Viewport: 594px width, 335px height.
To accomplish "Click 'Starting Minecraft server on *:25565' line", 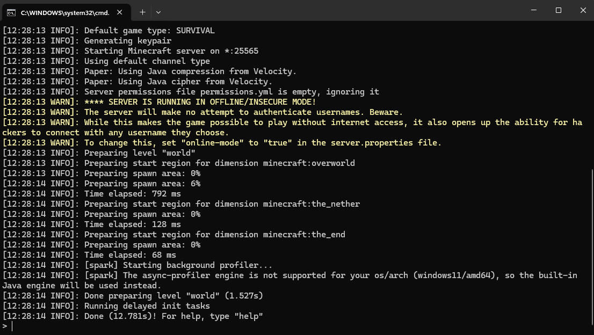I will coord(131,50).
